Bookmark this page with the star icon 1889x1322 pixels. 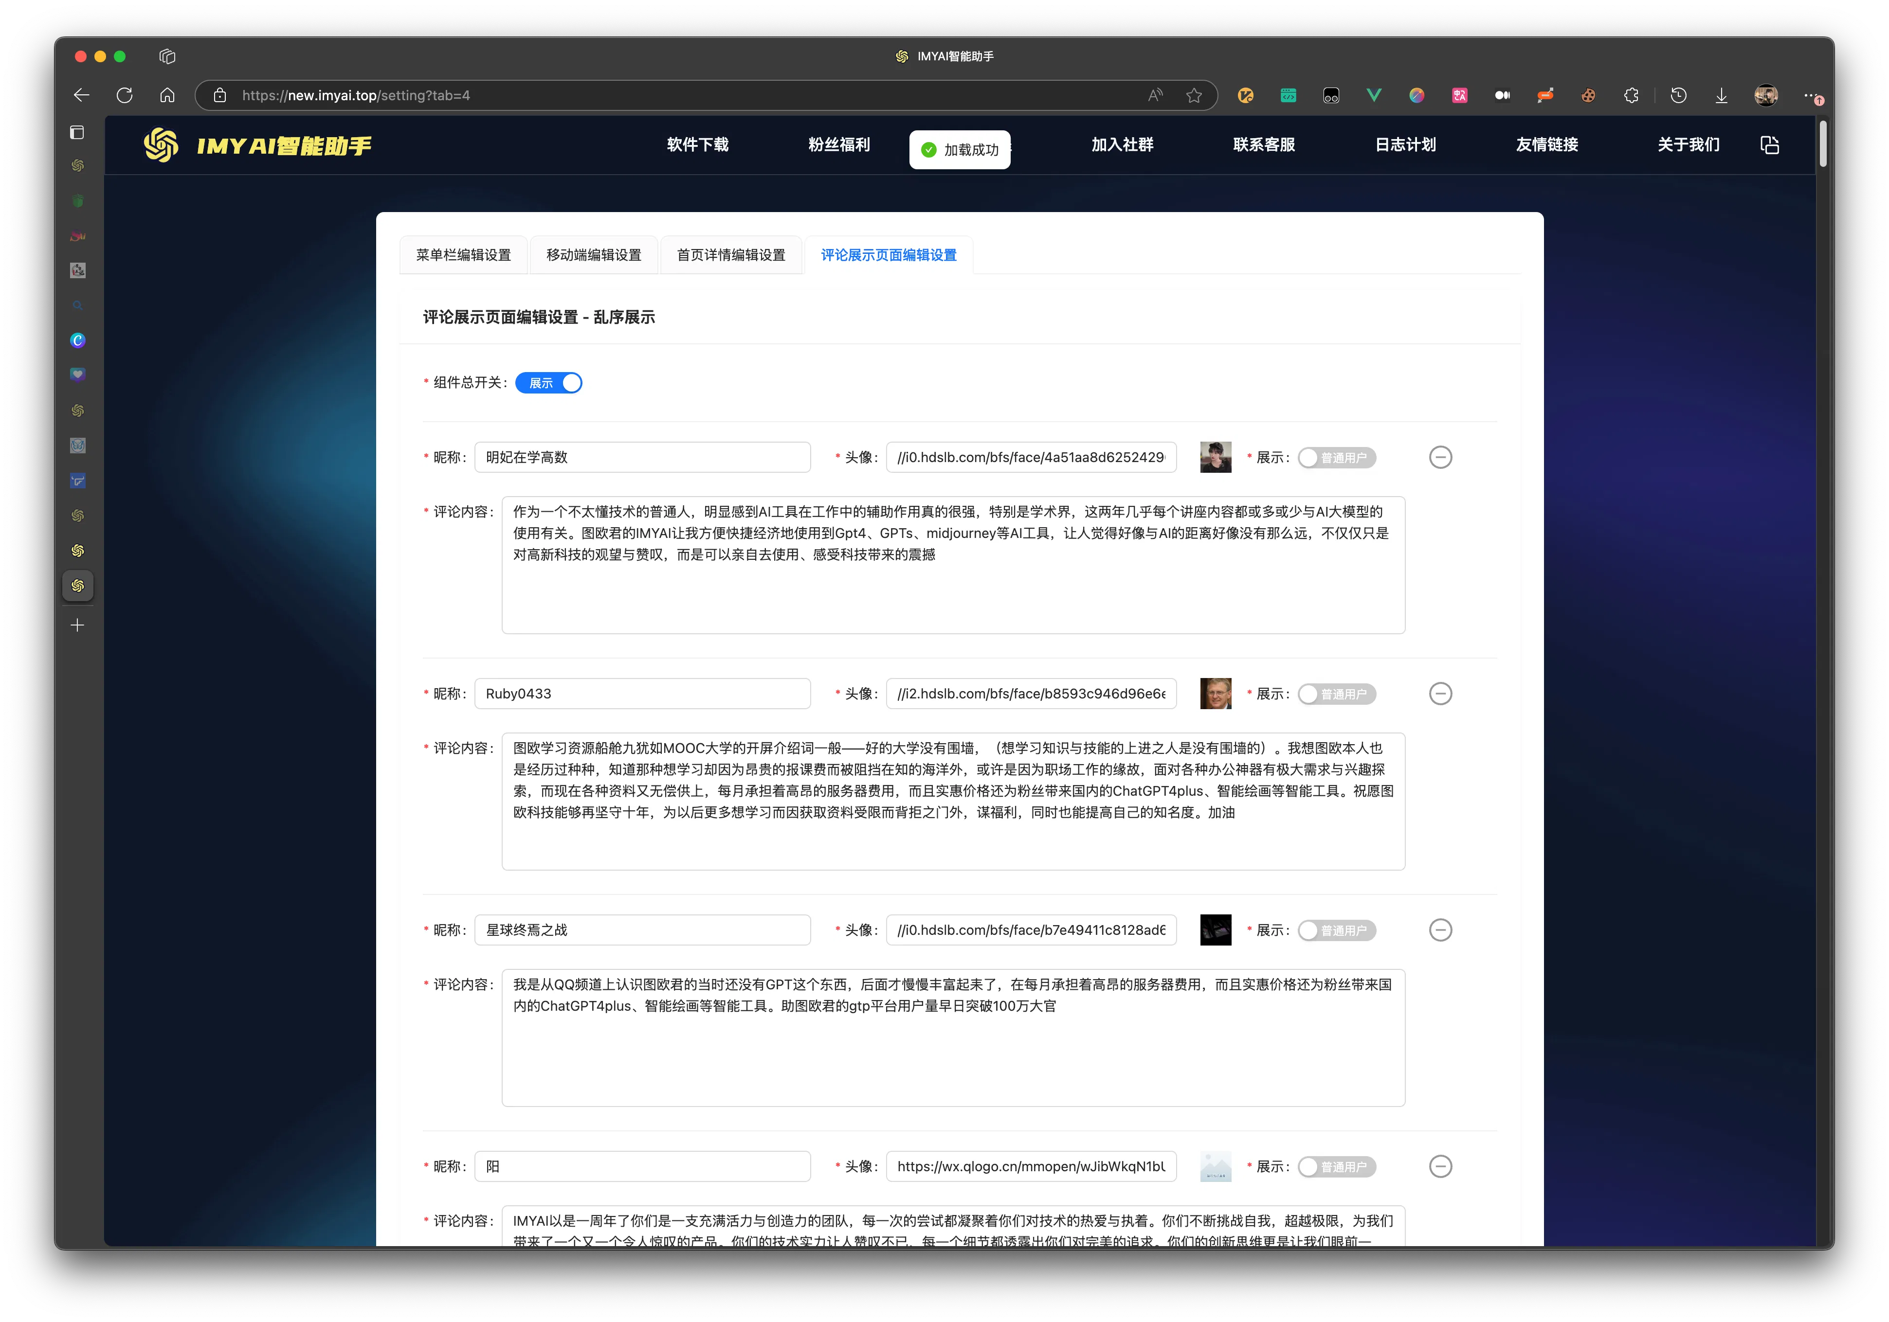pyautogui.click(x=1194, y=95)
